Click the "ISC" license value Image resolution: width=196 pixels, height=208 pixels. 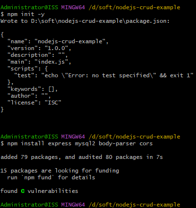[x=53, y=103]
